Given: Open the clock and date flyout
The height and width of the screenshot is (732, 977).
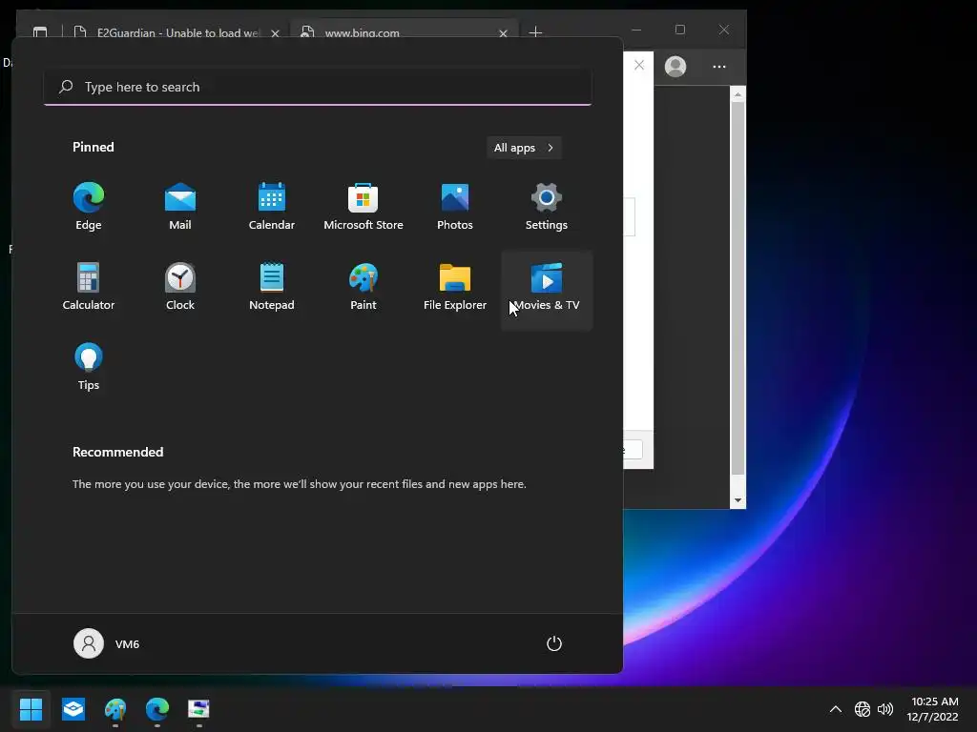Looking at the screenshot, I should [x=933, y=709].
